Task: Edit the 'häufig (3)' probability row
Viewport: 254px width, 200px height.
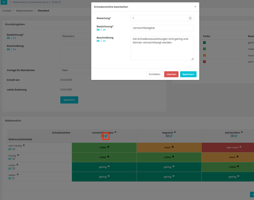Action: pyautogui.click(x=10, y=159)
